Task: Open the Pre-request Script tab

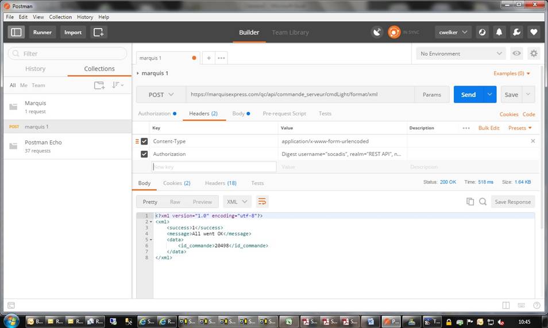Action: tap(284, 114)
